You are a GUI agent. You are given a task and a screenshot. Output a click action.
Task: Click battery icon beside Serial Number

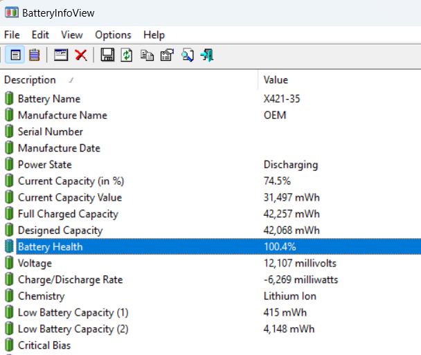click(9, 131)
